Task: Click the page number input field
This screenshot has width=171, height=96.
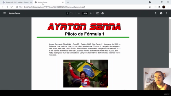Action: pyautogui.click(x=68, y=13)
